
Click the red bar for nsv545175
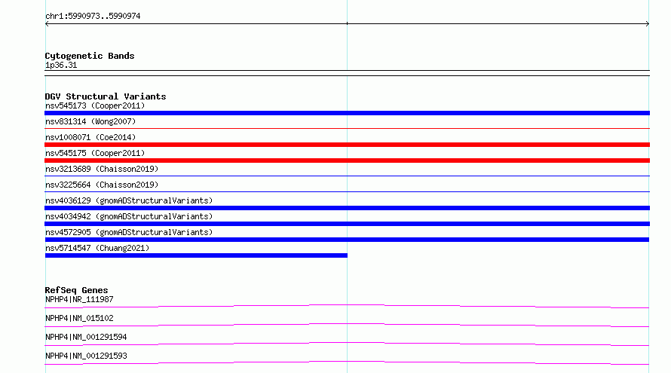click(x=347, y=161)
